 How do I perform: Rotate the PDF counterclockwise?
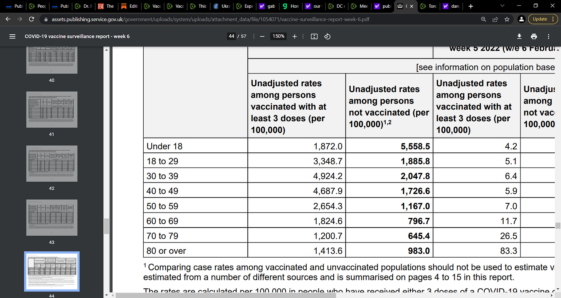(x=327, y=36)
